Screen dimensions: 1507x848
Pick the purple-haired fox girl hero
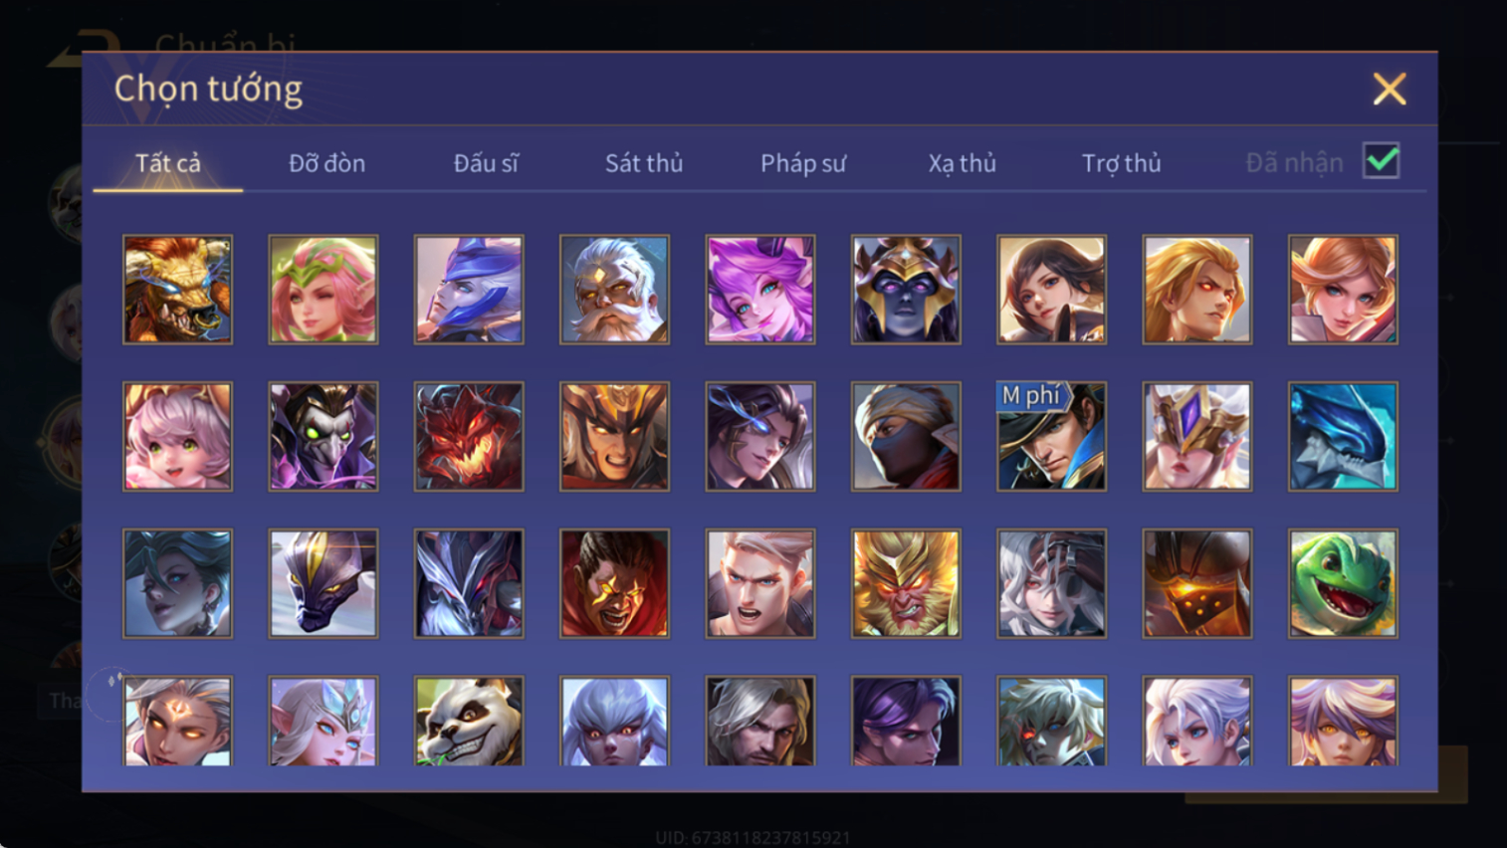(x=760, y=290)
